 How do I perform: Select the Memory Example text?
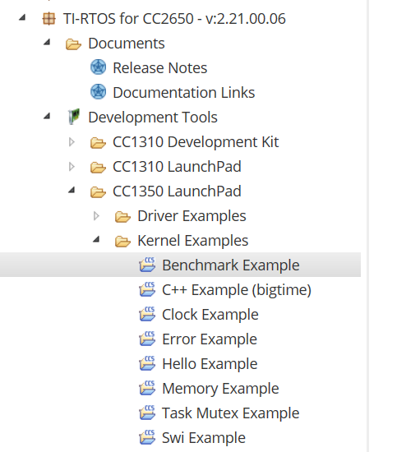[x=220, y=389]
